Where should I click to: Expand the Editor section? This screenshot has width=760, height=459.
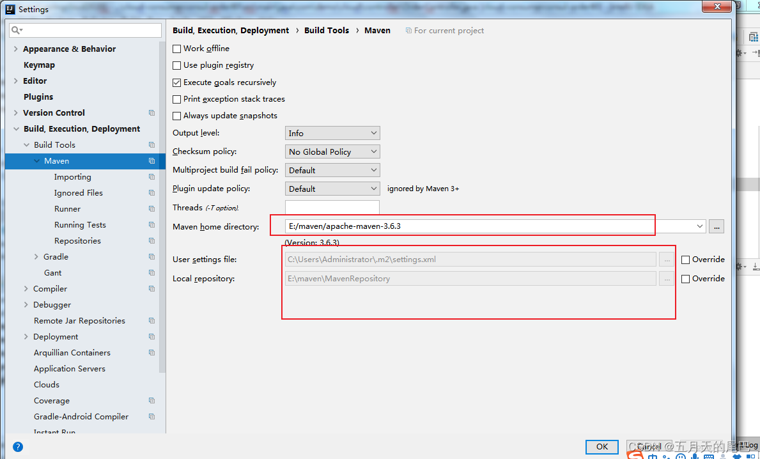tap(15, 81)
